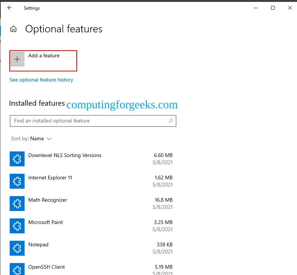This screenshot has width=297, height=275.
Task: Click the 338 KB size value
Action: point(165,245)
